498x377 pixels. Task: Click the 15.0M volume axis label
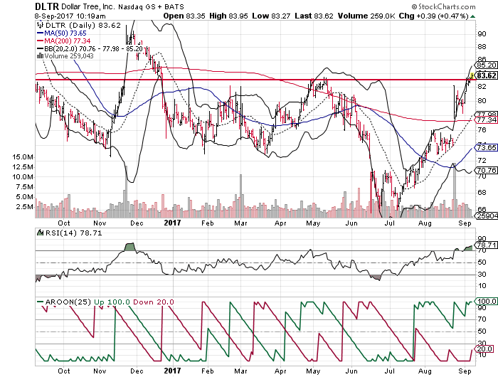click(23, 157)
